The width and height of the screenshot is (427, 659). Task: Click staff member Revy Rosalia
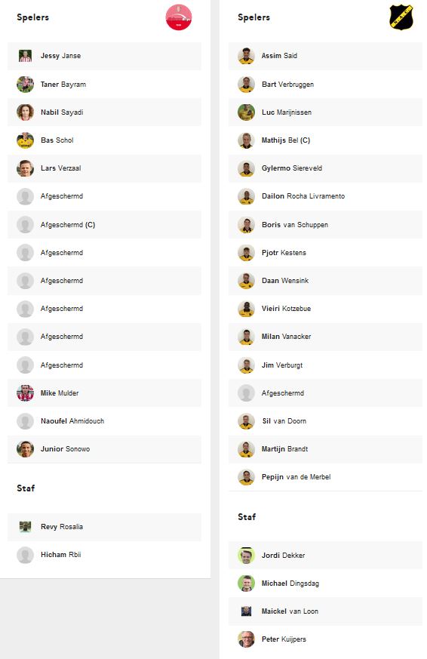pyautogui.click(x=104, y=527)
